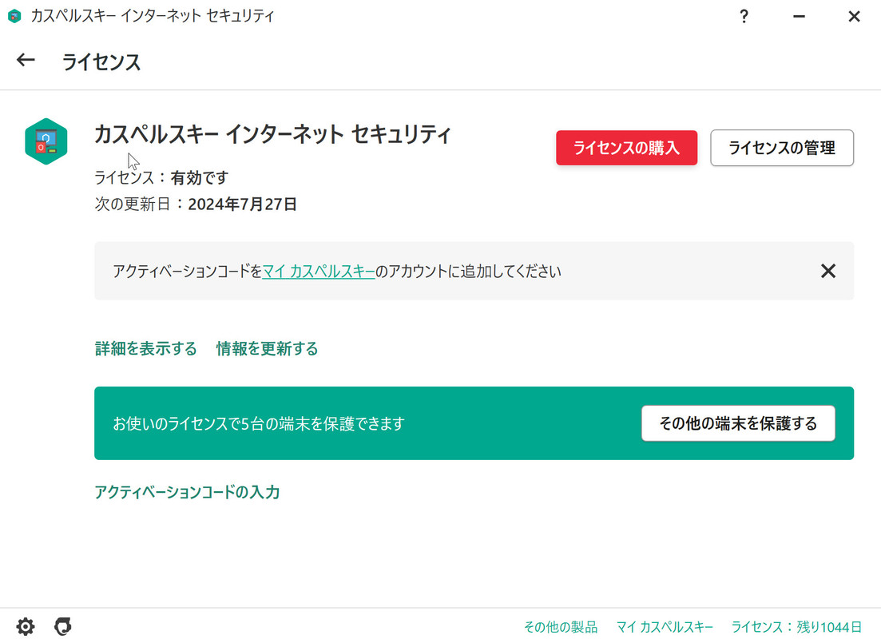Click ライセンス：残り1044日 status link
Viewport: 881px width, 639px height.
796,627
